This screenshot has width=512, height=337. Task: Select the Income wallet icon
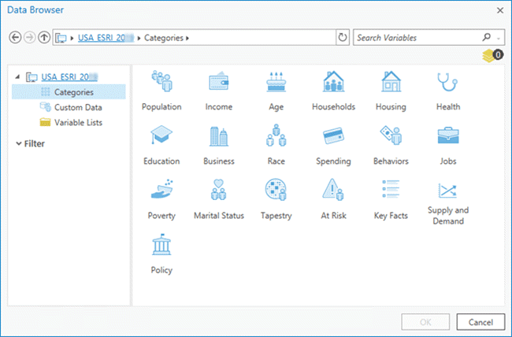click(x=218, y=83)
